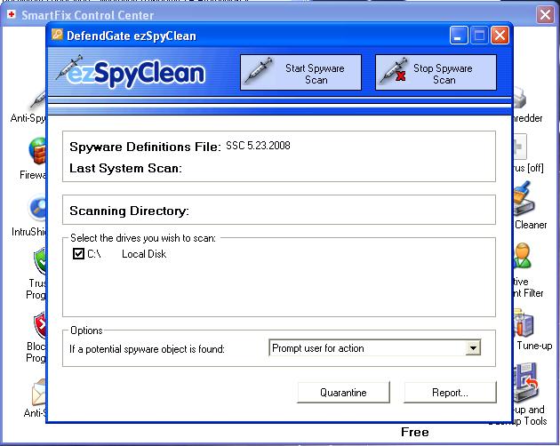Close the DefendGate ezSpyClean window
This screenshot has width=560, height=446.
(500, 36)
